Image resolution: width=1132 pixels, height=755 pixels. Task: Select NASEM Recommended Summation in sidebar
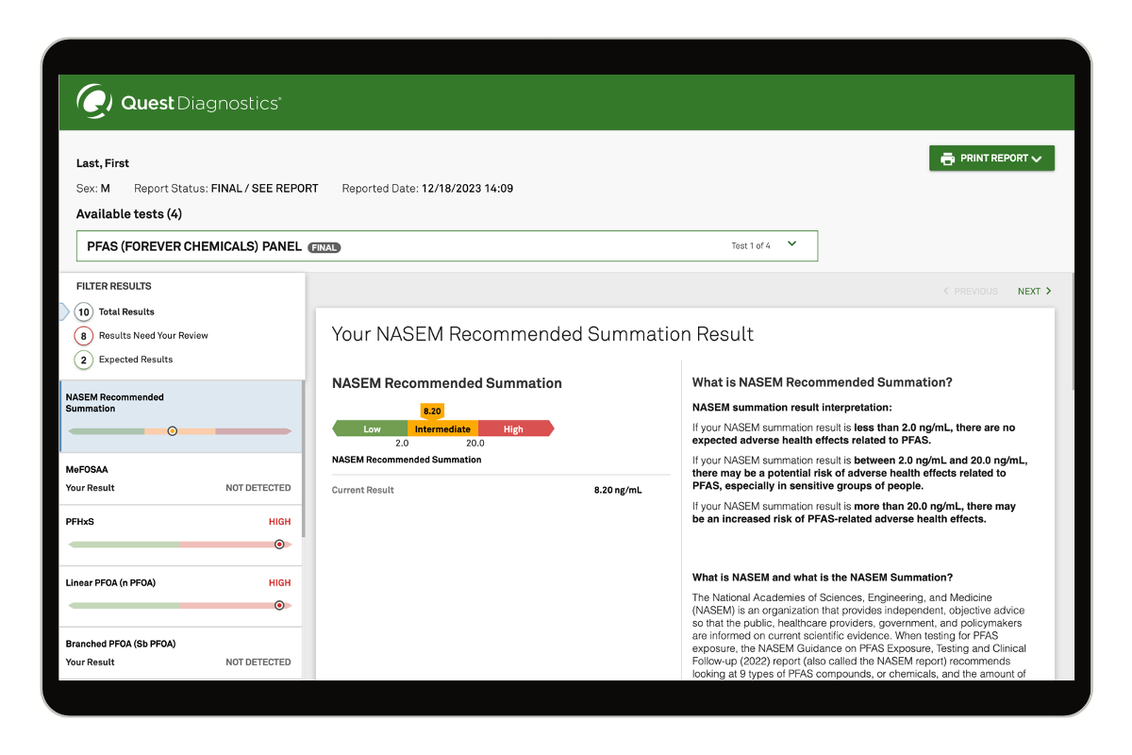[x=115, y=403]
